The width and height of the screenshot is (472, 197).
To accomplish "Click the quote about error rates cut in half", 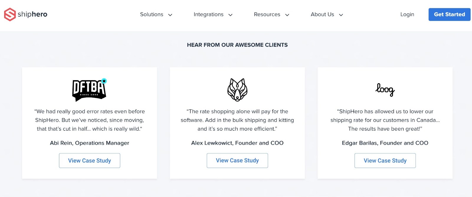I will 89,120.
